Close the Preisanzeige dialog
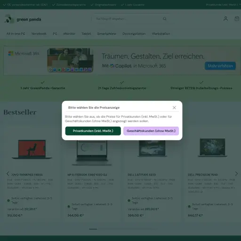Viewport: 241px width, 241px height. click(x=174, y=108)
